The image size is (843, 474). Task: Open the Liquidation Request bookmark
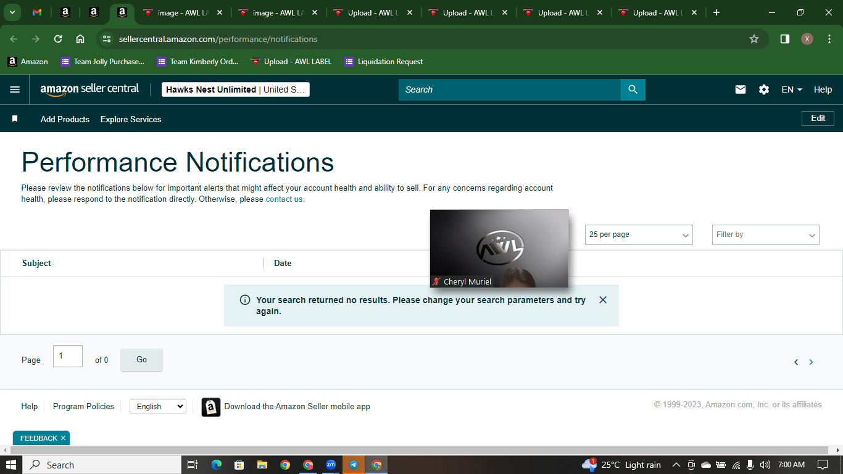pyautogui.click(x=384, y=62)
